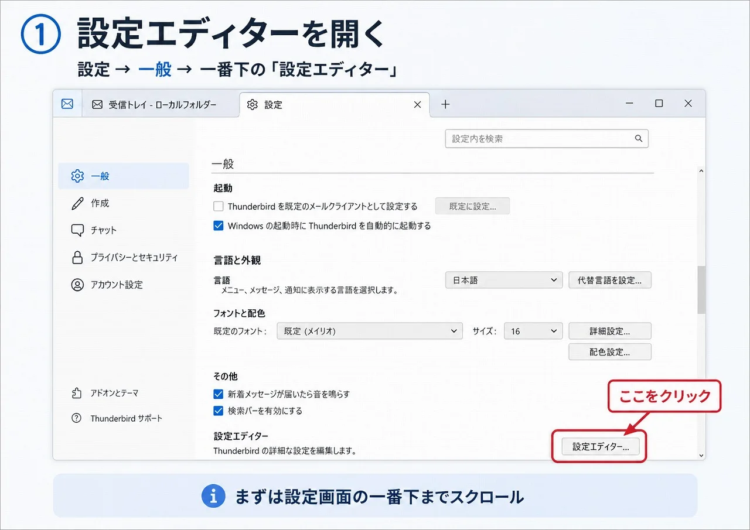750x530 pixels.
Task: Open アドオンとテーマ puzzle piece icon
Action: tap(76, 393)
